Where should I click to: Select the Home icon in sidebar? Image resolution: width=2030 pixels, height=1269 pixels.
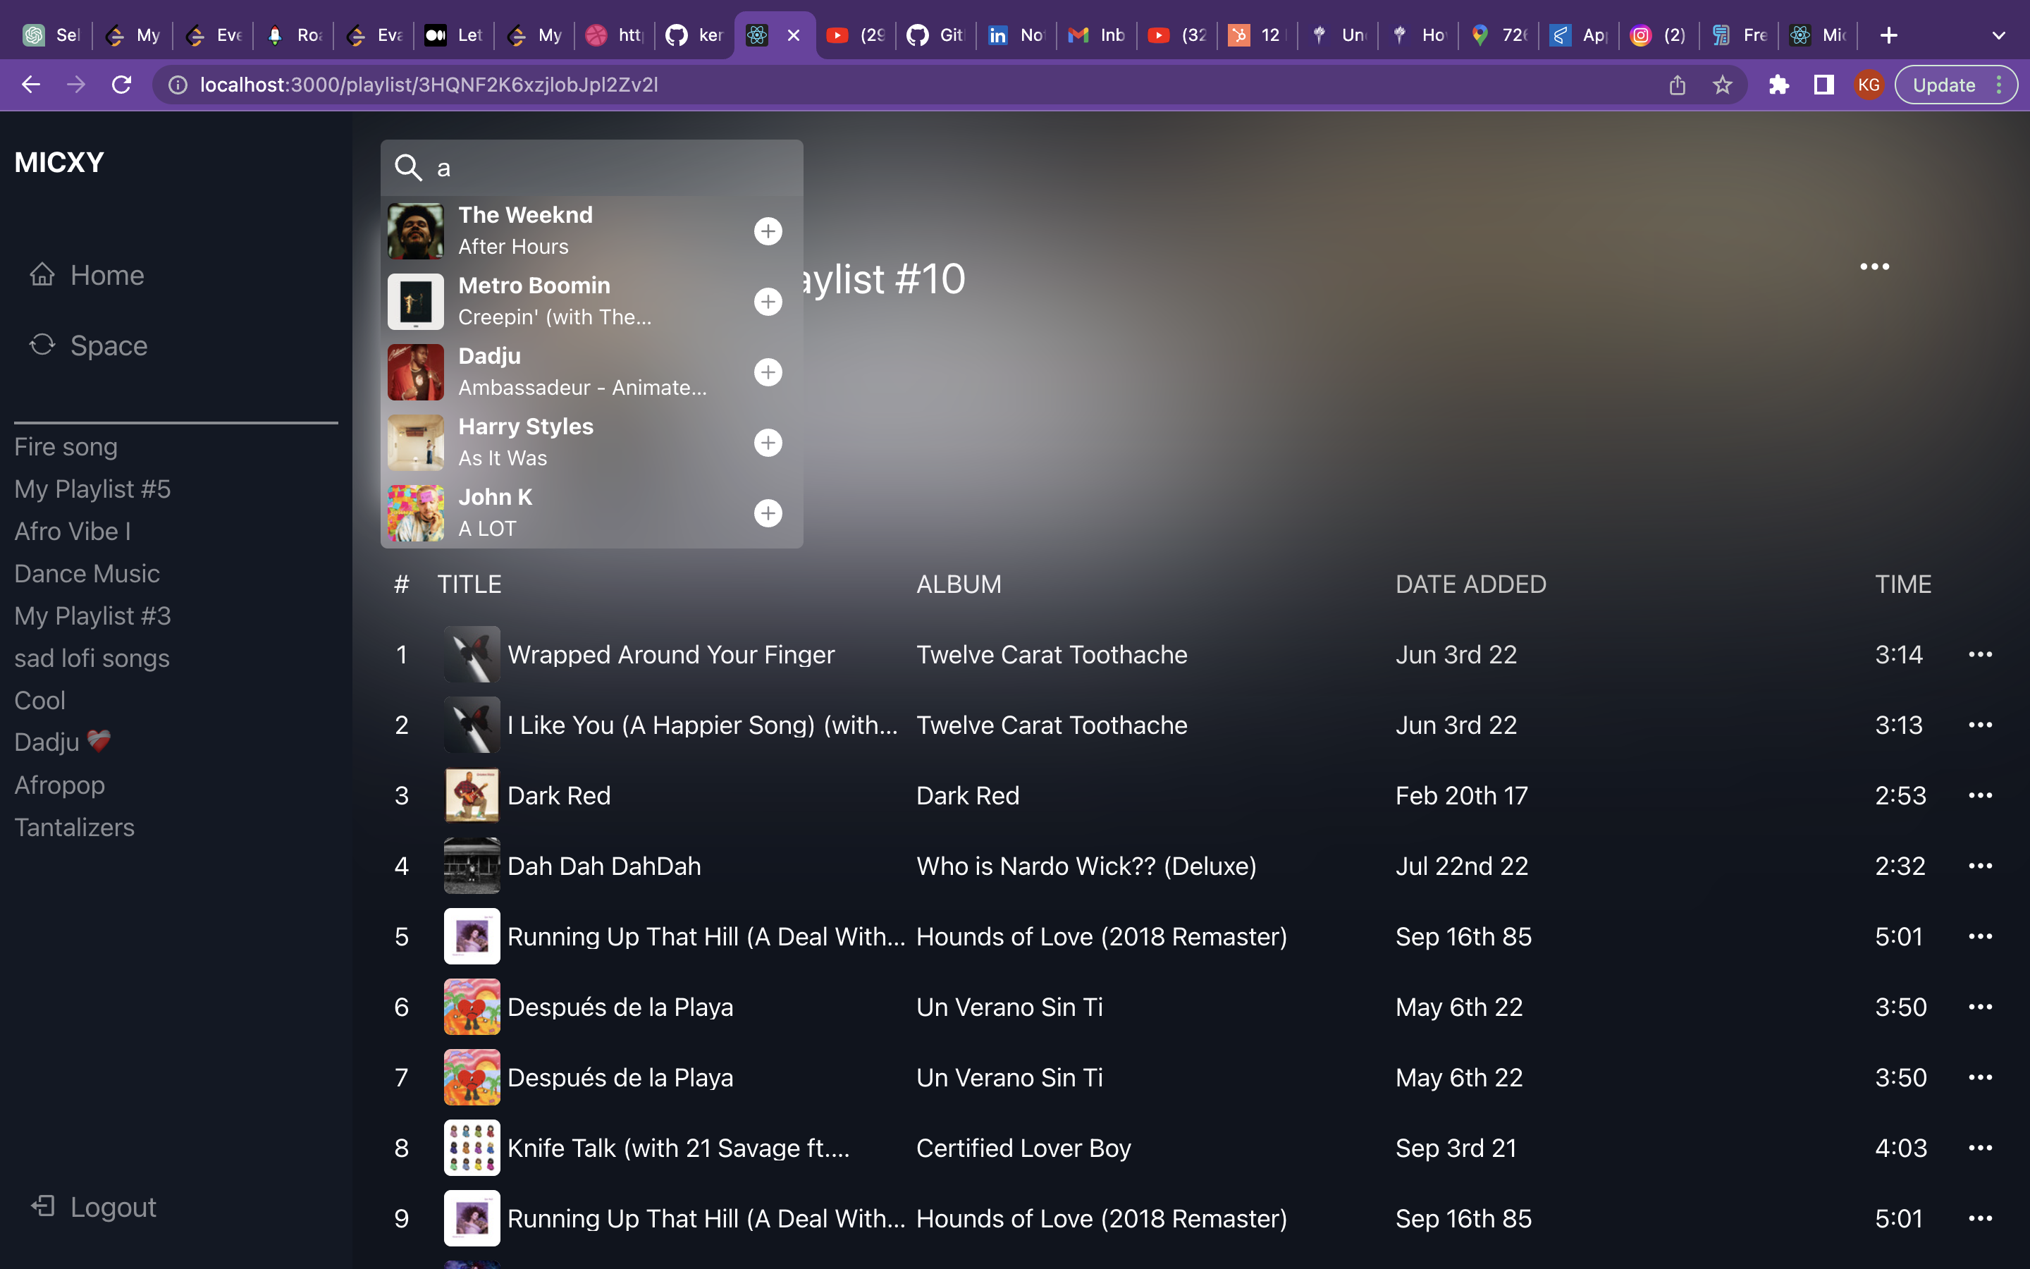pos(43,274)
